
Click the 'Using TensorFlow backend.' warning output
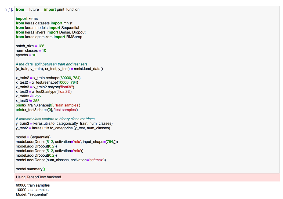[x=39, y=177]
